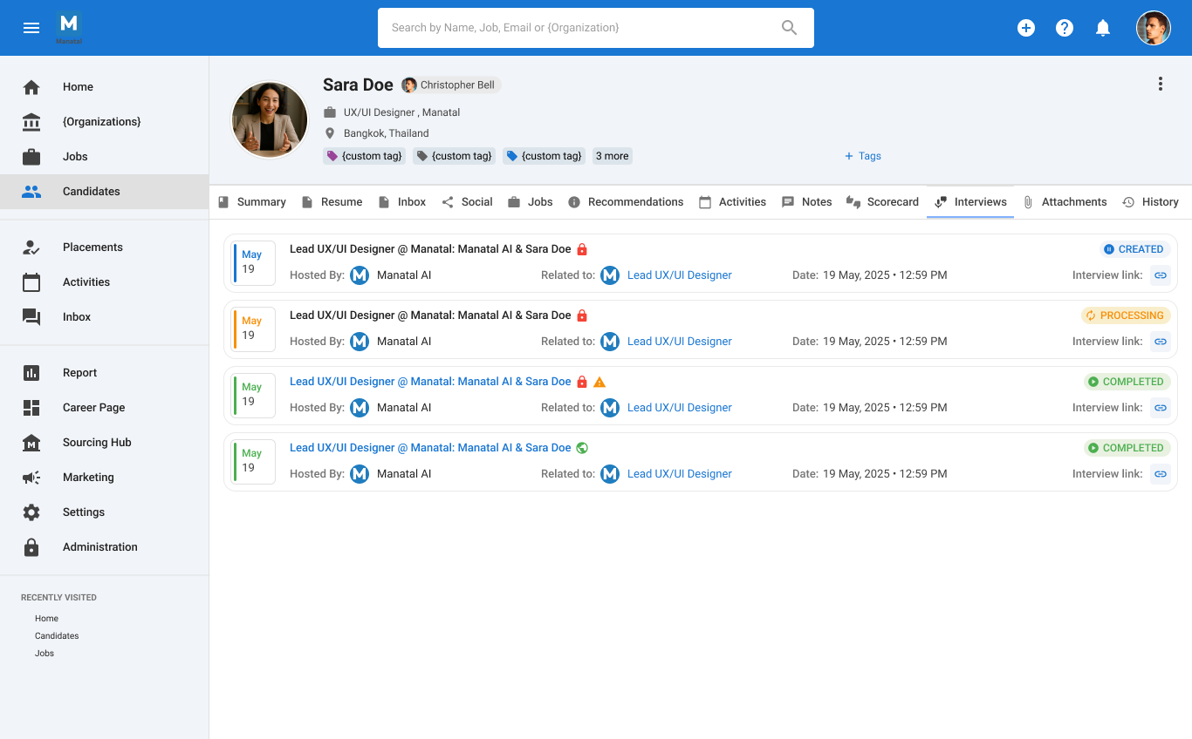Open Administration in sidebar
This screenshot has height=739, width=1192.
pos(105,547)
